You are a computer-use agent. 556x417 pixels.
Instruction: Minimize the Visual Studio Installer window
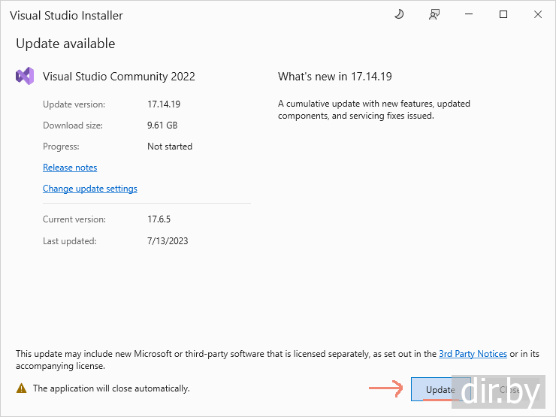(x=469, y=15)
